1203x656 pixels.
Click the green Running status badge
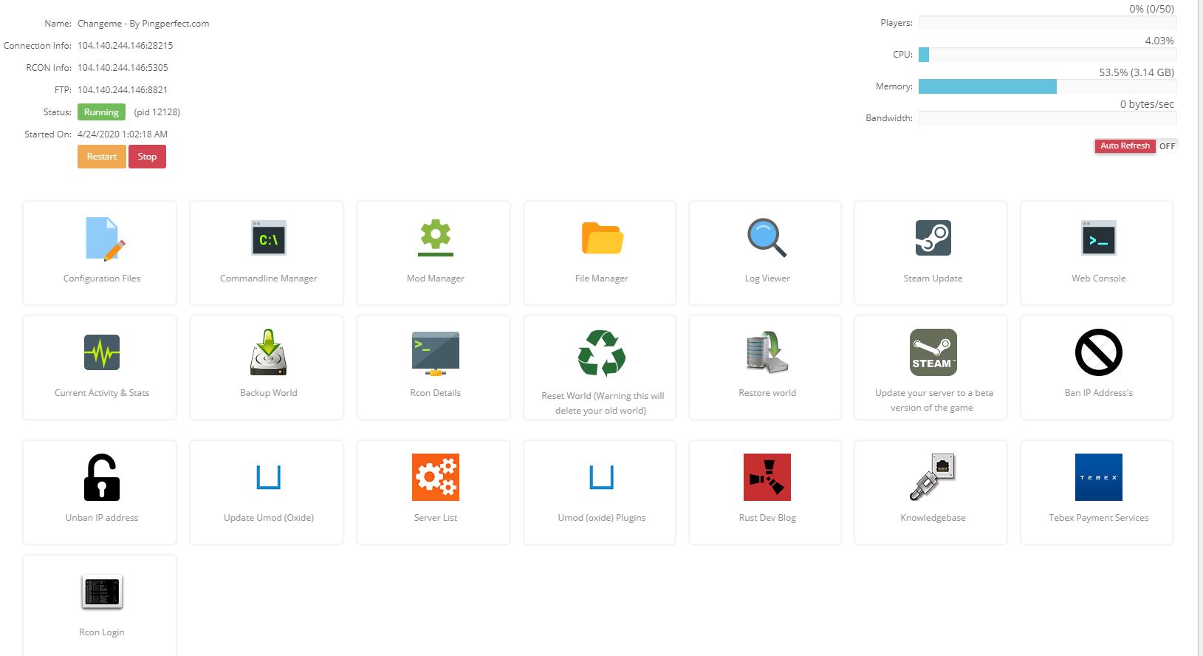point(101,112)
